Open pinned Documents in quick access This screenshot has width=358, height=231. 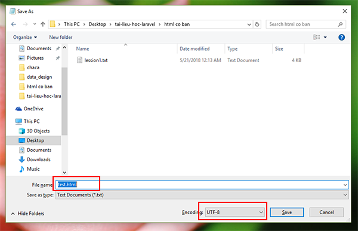[x=39, y=48]
